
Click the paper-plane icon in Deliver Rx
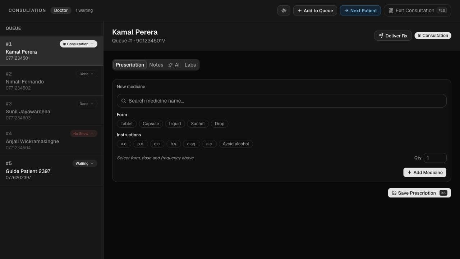381,36
